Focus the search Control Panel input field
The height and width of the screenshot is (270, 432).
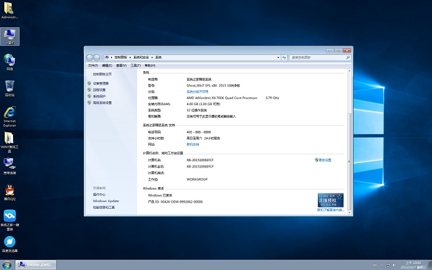[317, 57]
